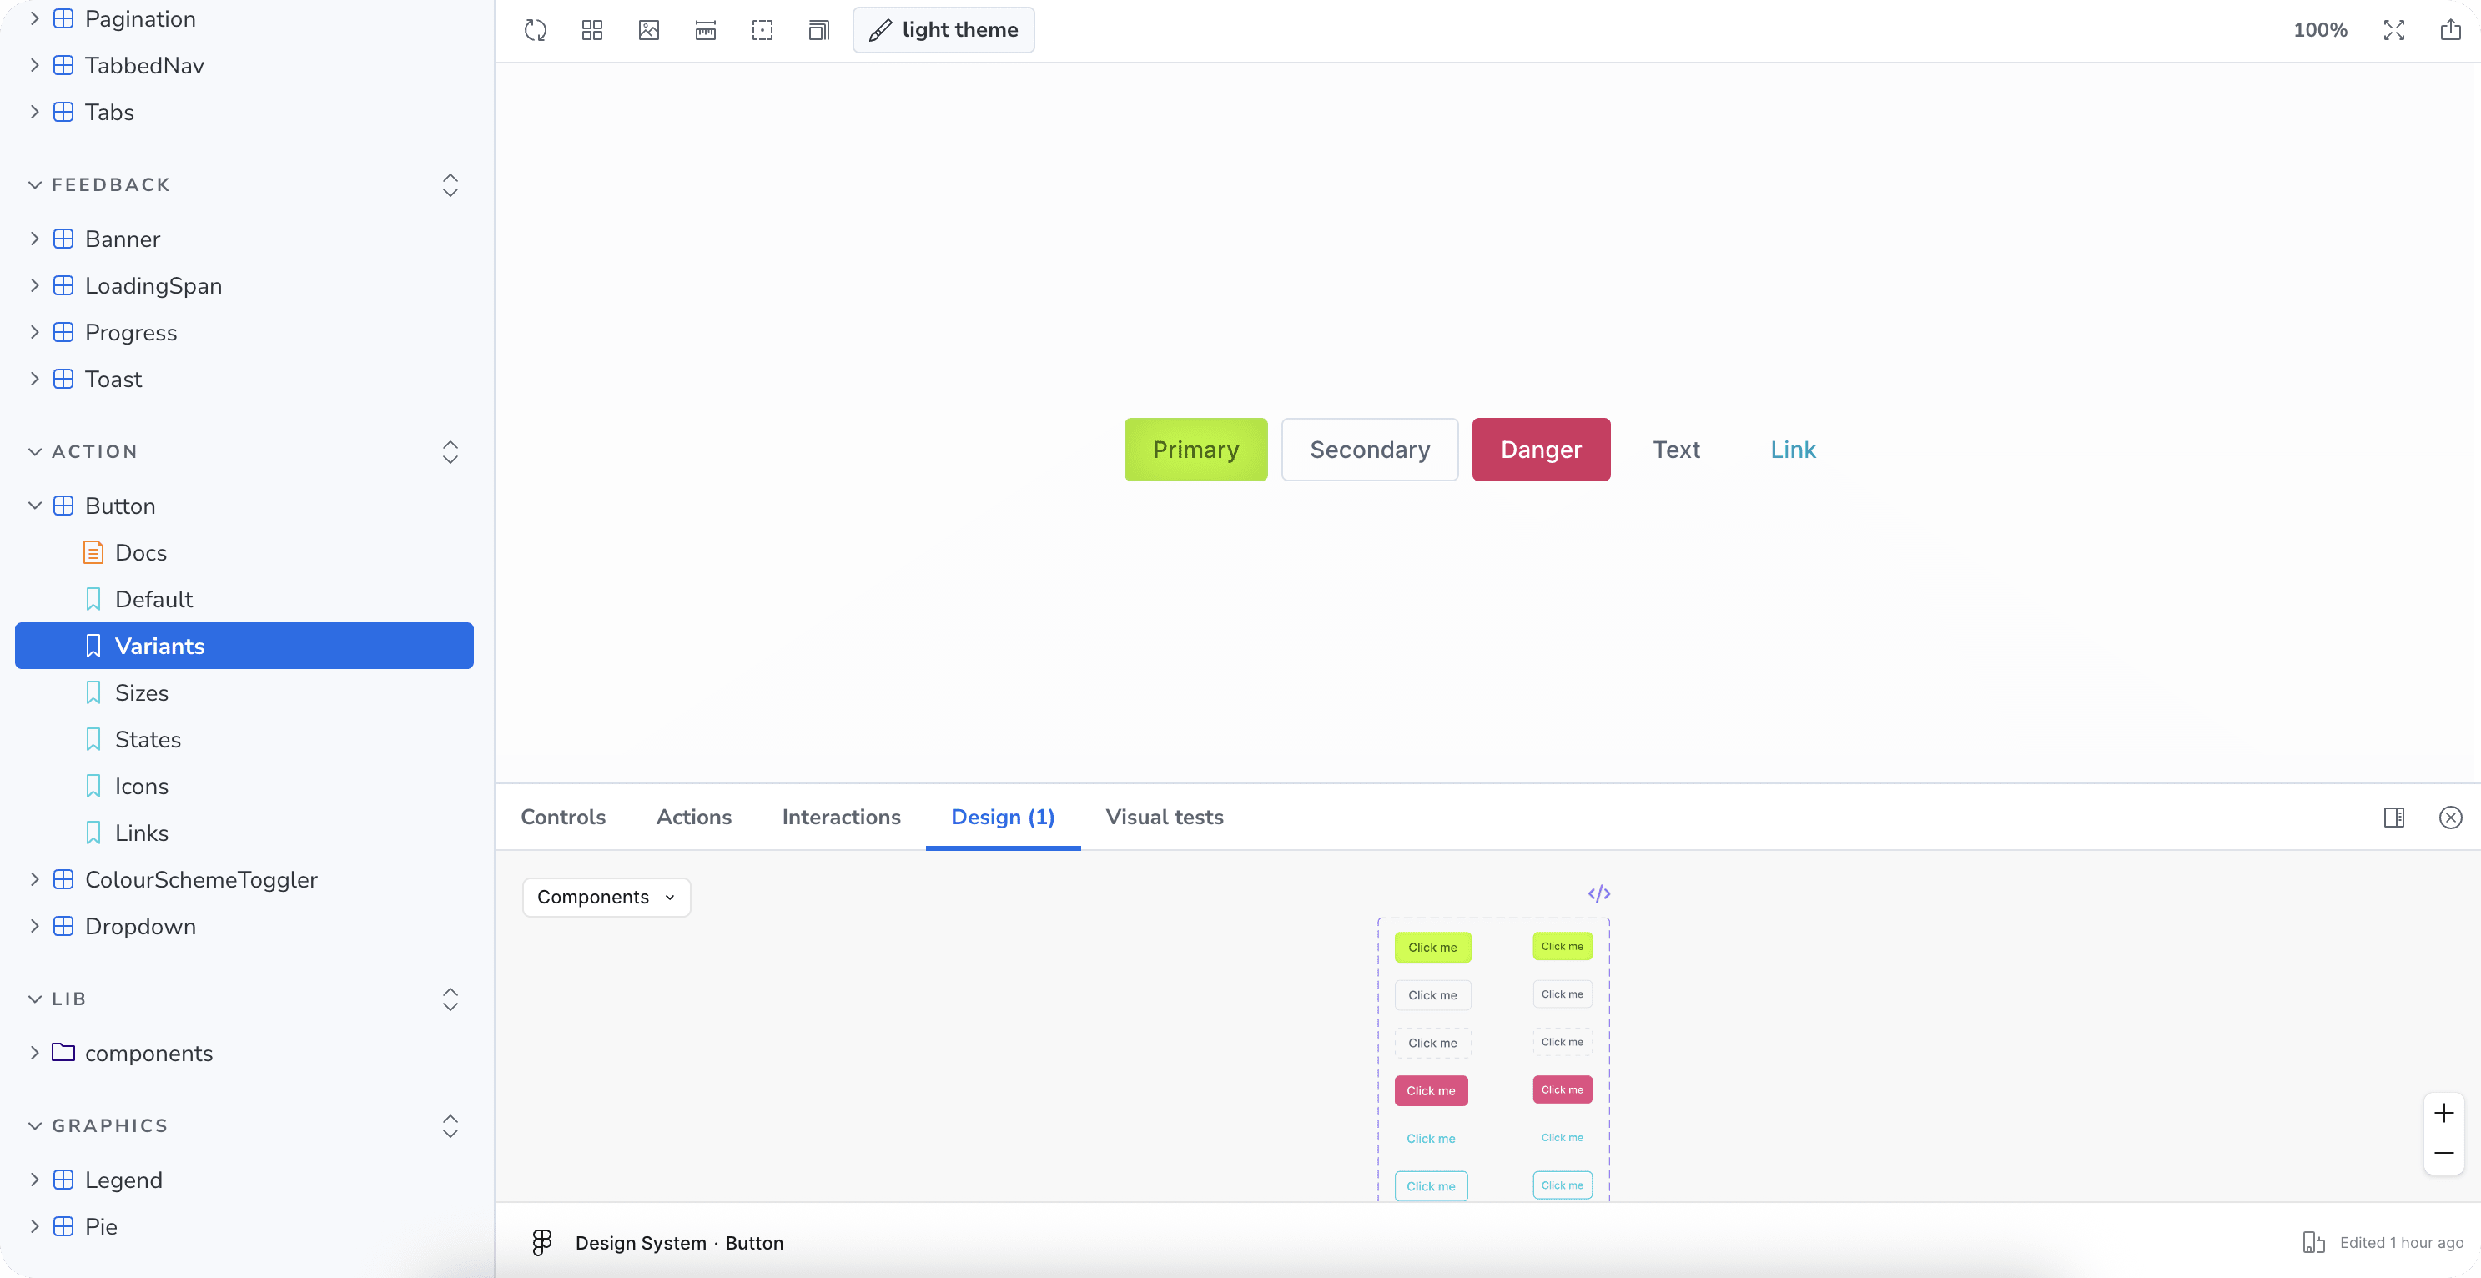
Task: Expand the Dropdown component
Action: point(35,925)
